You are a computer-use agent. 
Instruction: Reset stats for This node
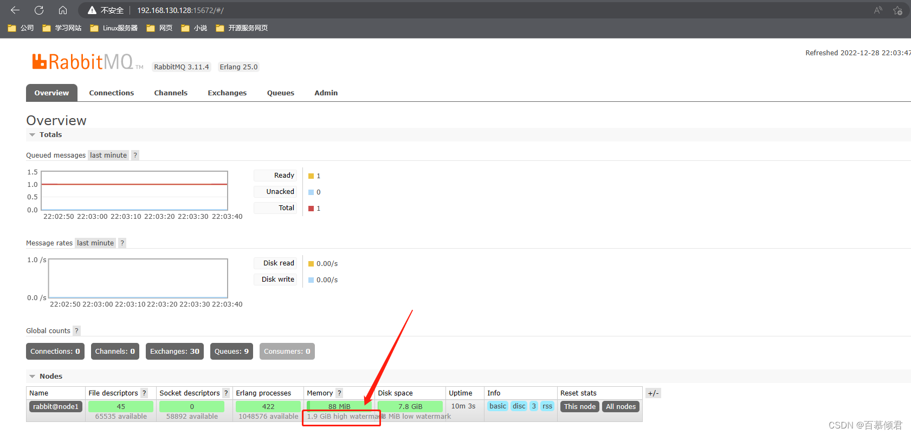(x=580, y=407)
